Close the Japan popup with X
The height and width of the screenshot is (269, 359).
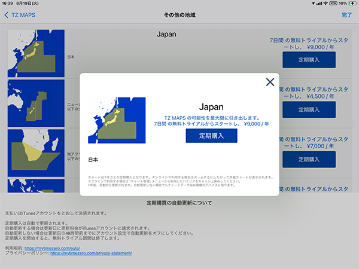[x=270, y=82]
